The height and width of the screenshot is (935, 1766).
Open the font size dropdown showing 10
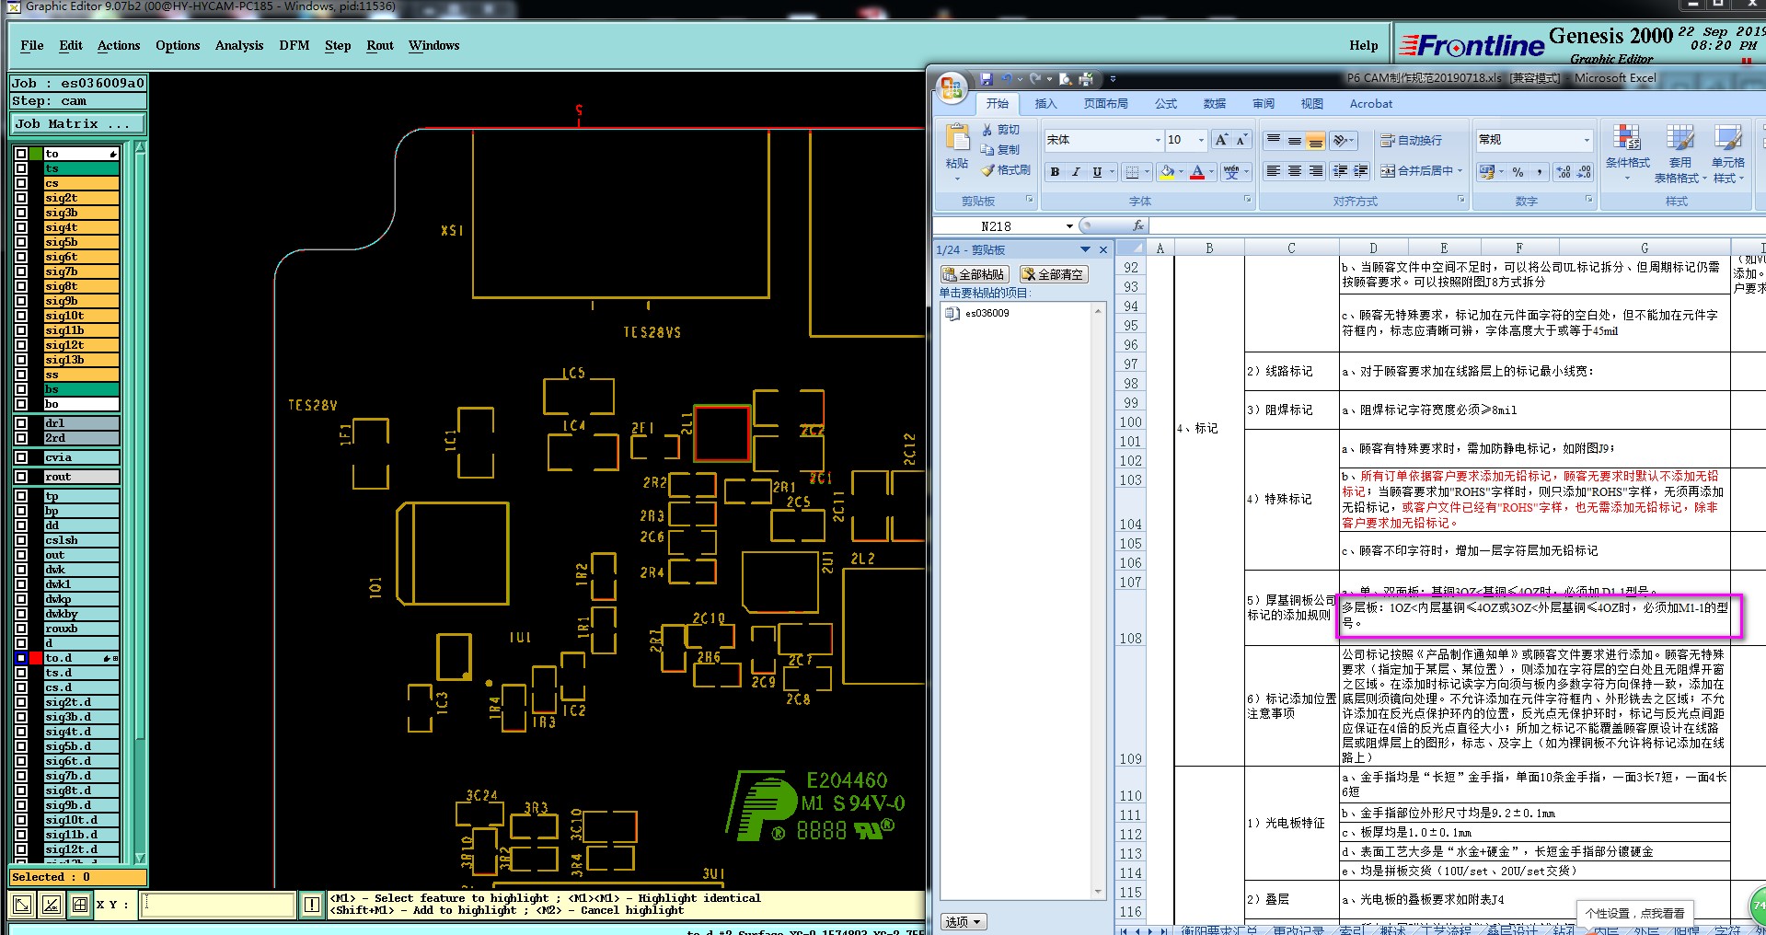click(x=1201, y=140)
